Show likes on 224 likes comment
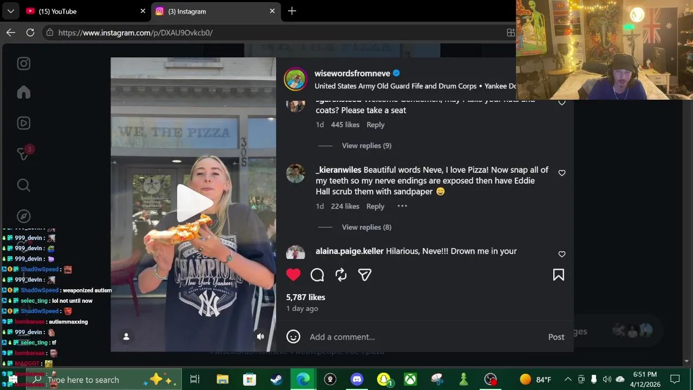Image resolution: width=693 pixels, height=390 pixels. pyautogui.click(x=345, y=206)
